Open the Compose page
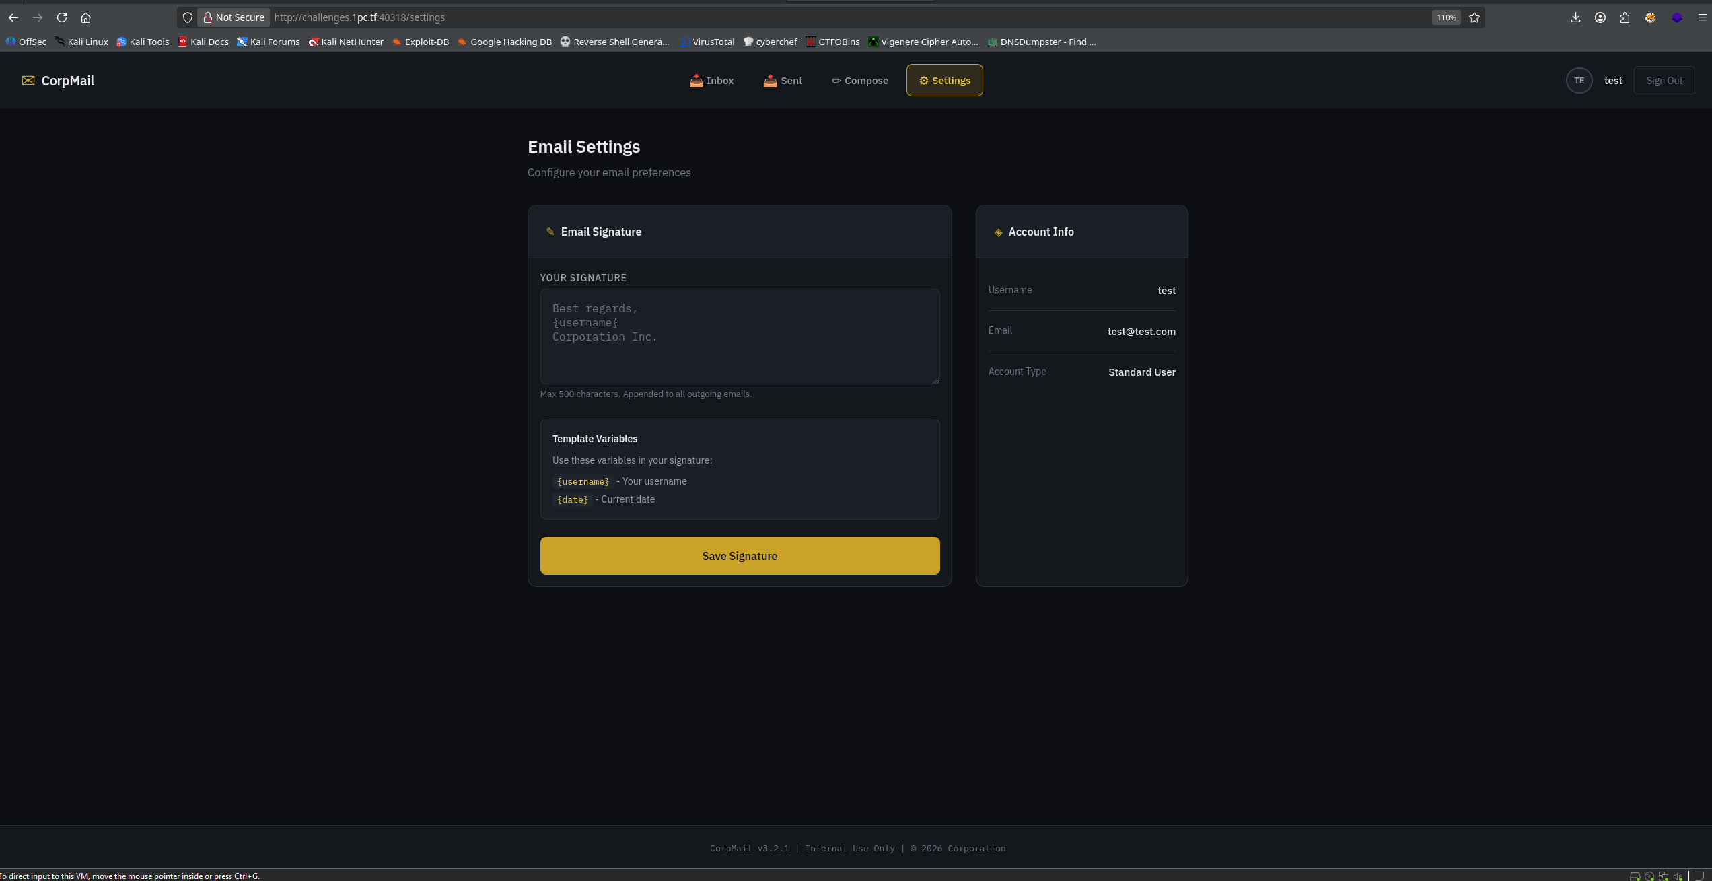This screenshot has width=1712, height=881. pyautogui.click(x=859, y=81)
